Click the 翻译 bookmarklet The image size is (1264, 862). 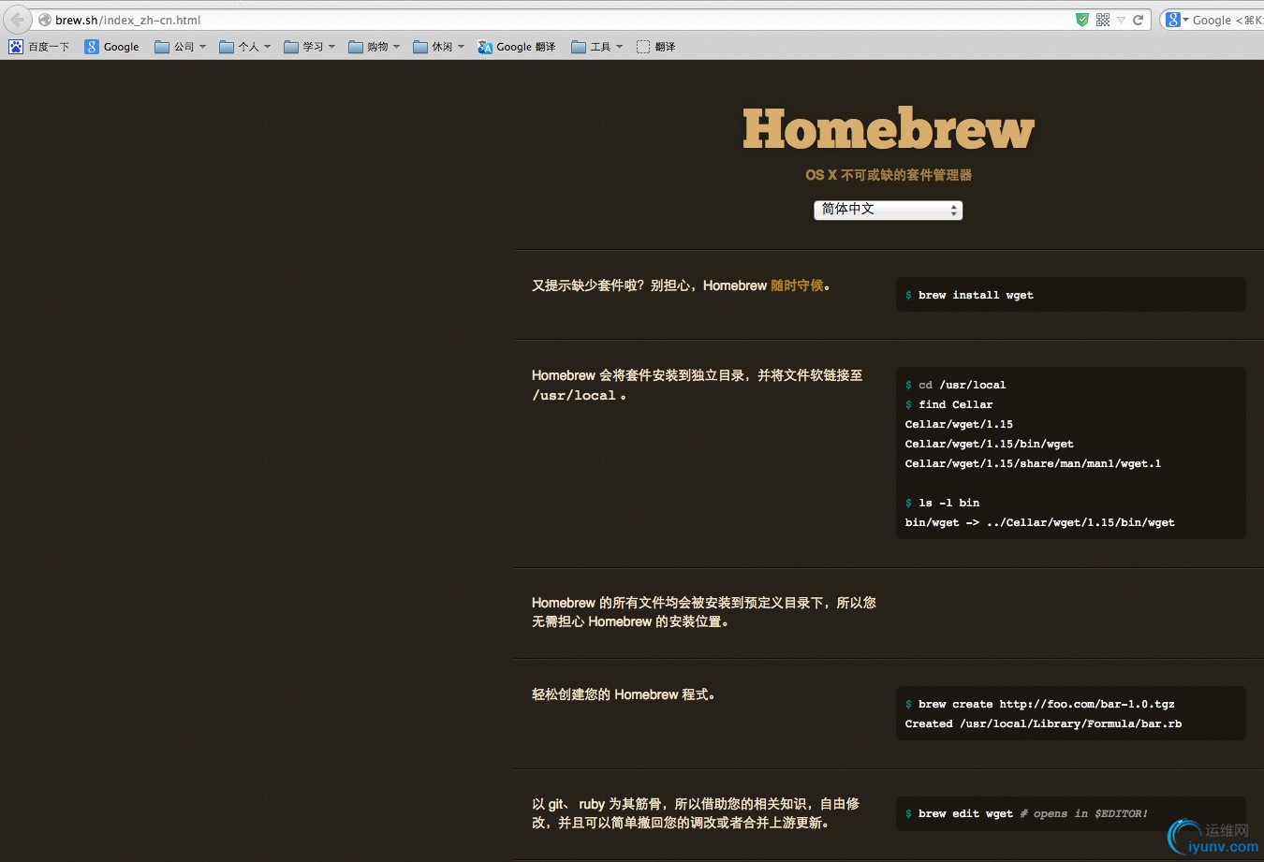click(655, 47)
